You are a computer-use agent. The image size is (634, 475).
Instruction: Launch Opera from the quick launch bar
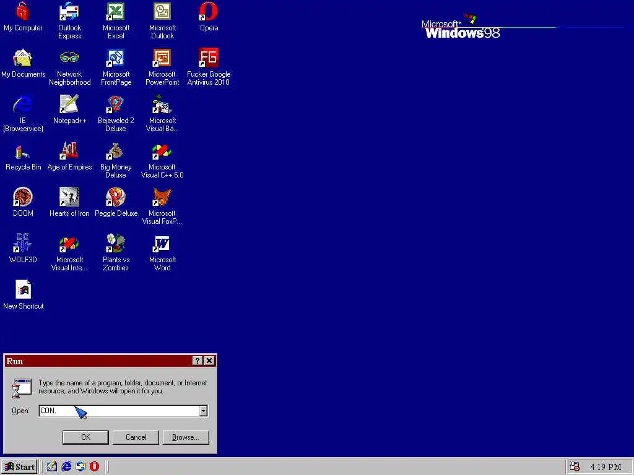point(94,467)
